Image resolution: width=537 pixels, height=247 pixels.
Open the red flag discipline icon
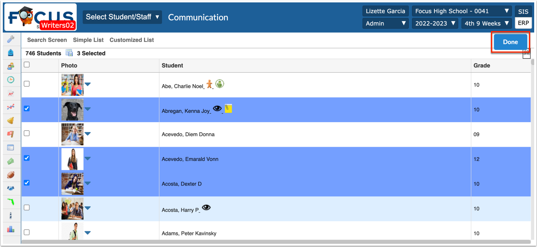[11, 134]
